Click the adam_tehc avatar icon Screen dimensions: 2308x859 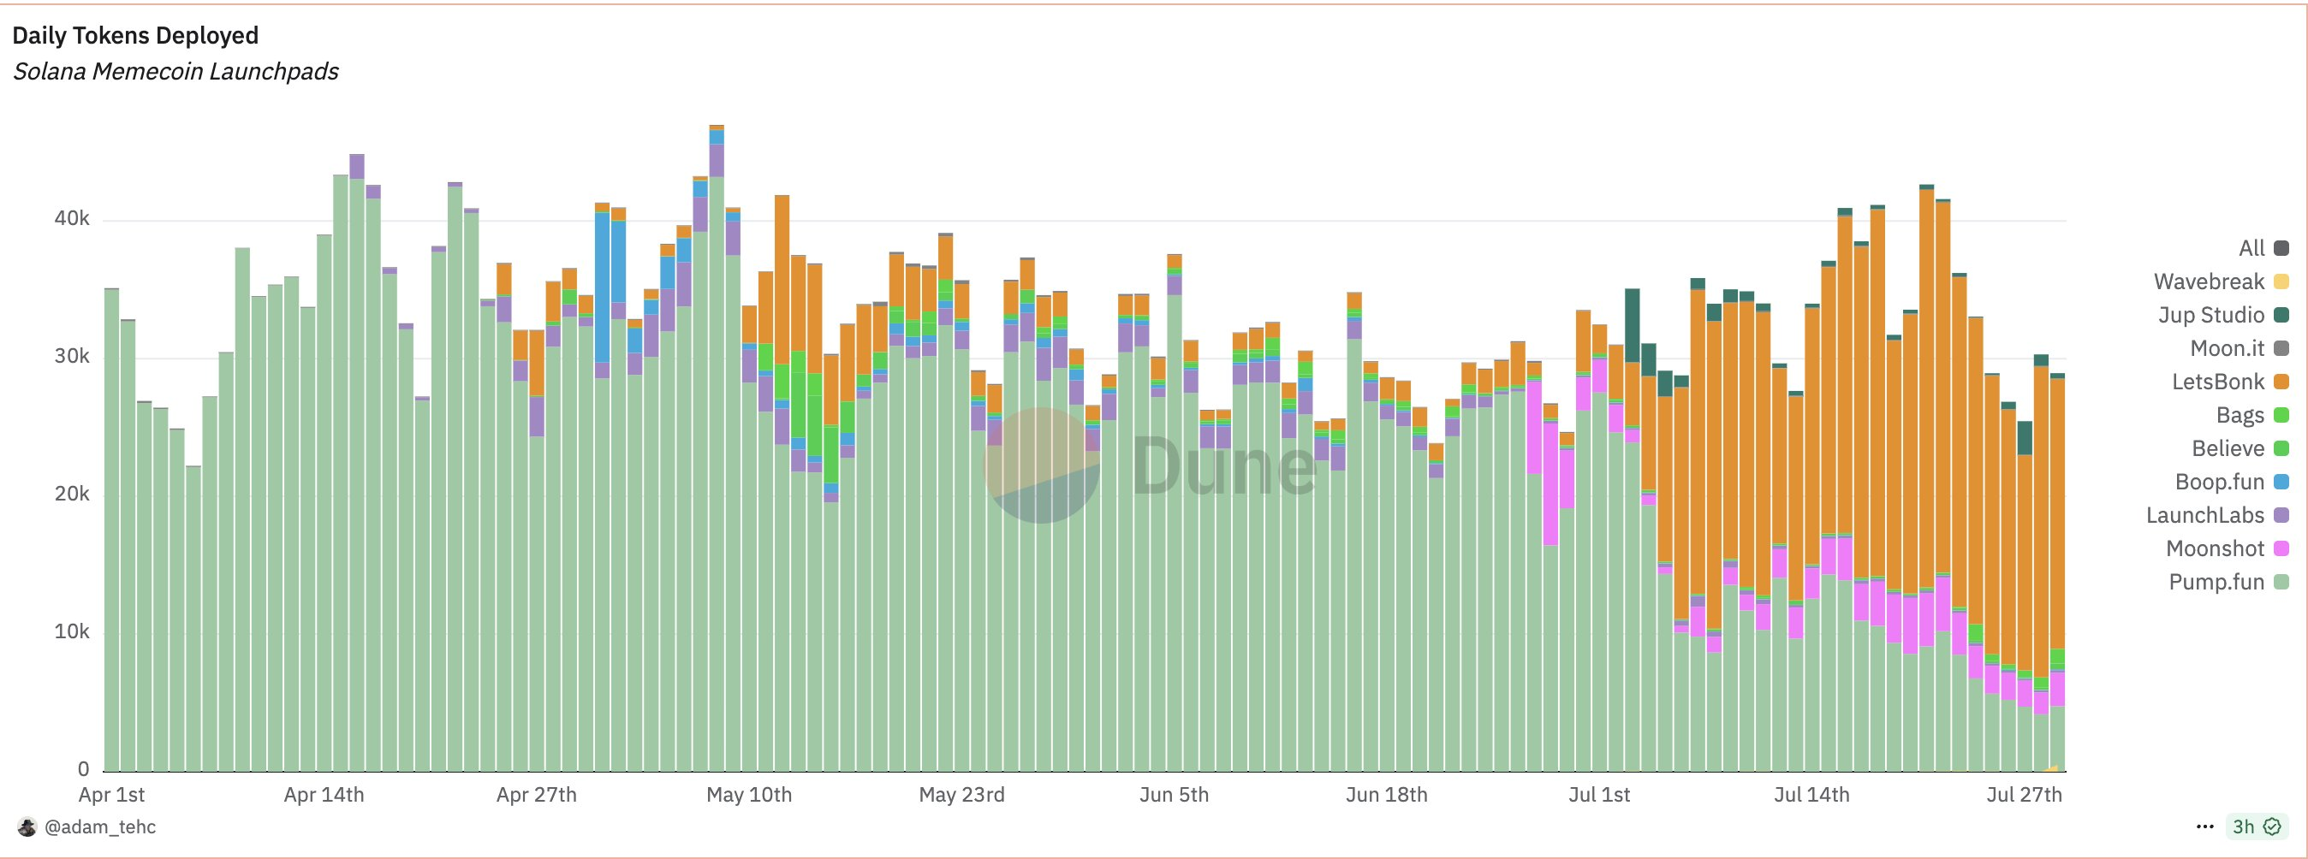pyautogui.click(x=27, y=826)
